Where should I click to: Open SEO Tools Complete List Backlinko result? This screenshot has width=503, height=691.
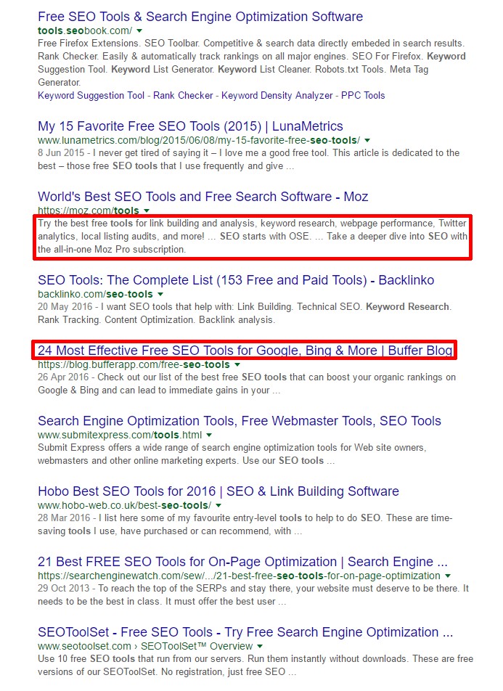point(236,280)
